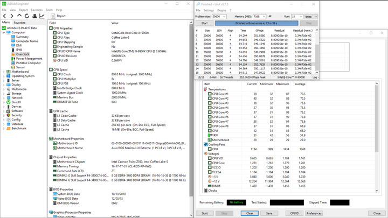Click the LinX finished progress bar

point(257,23)
